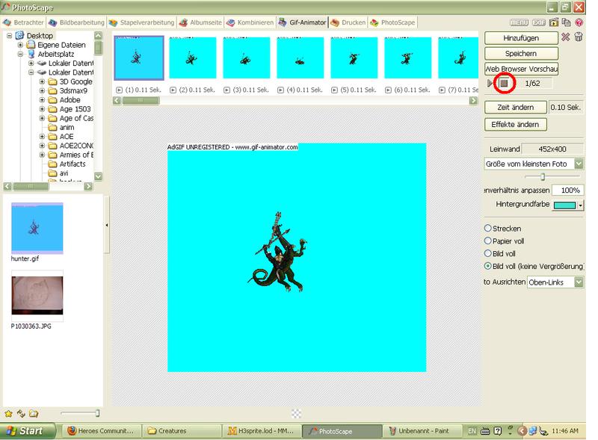The image size is (598, 440).
Task: Click the thumbnail size slider handle
Action: pyautogui.click(x=98, y=413)
